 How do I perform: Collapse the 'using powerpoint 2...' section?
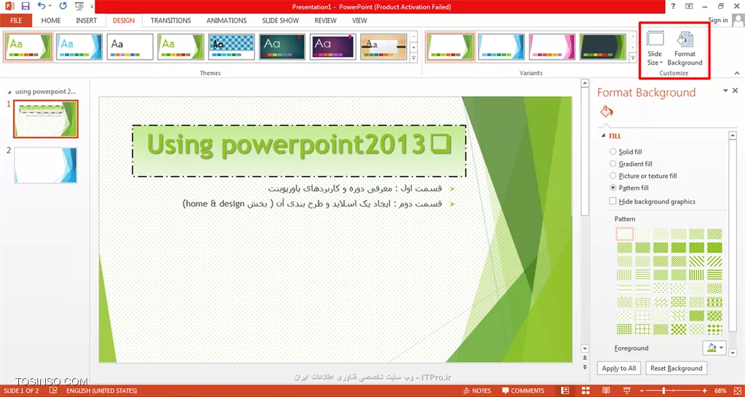pos(10,92)
